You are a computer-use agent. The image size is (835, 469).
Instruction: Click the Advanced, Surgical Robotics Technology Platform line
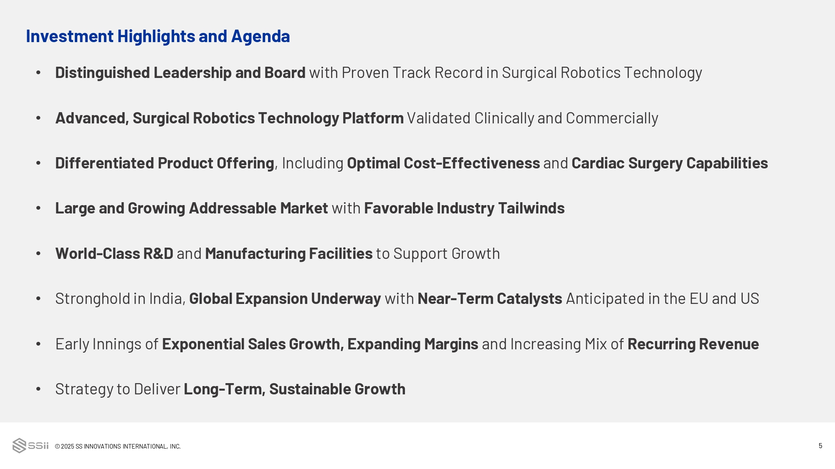229,118
